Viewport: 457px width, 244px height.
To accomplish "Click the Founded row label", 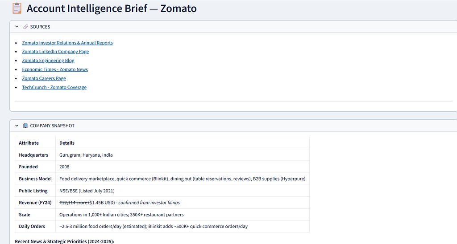I will (28, 167).
